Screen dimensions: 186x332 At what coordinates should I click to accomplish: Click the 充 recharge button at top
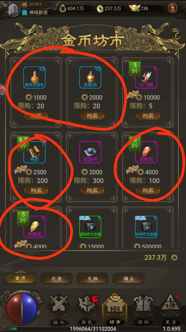tap(172, 8)
